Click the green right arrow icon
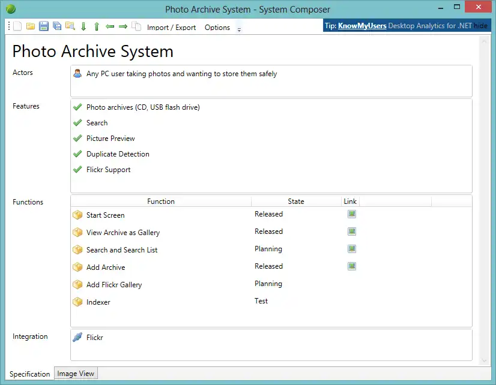 pyautogui.click(x=122, y=26)
